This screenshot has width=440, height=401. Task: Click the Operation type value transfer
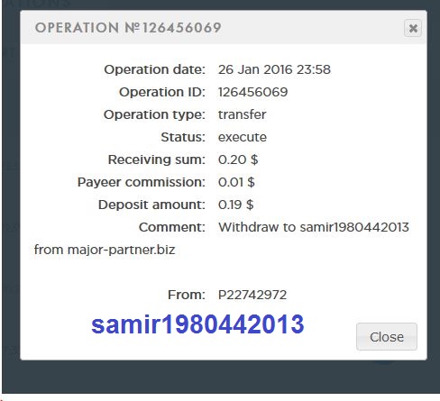242,114
